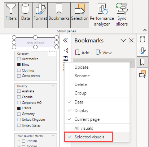The height and width of the screenshot is (147, 149).
Task: Click the Country slicer title
Action: [x=22, y=86]
